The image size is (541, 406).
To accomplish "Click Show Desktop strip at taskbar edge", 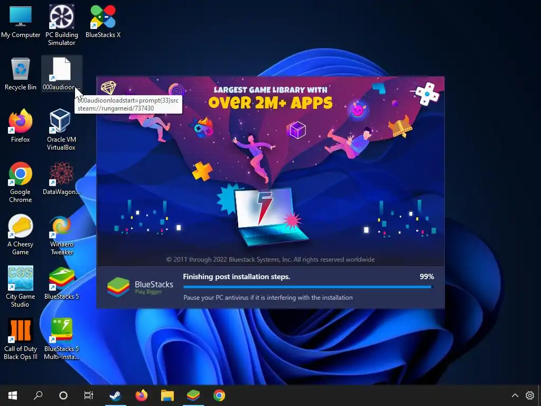I will coord(539,395).
